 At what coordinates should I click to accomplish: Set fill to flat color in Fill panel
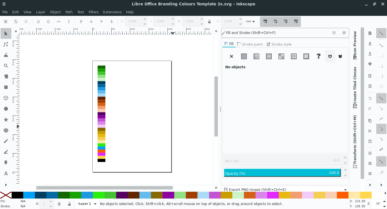[244, 56]
